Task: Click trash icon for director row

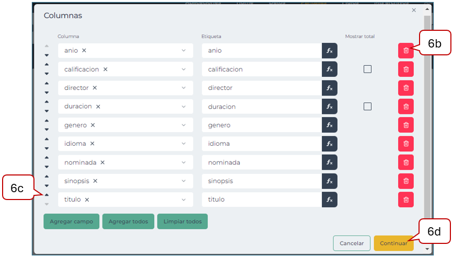Action: [x=405, y=88]
